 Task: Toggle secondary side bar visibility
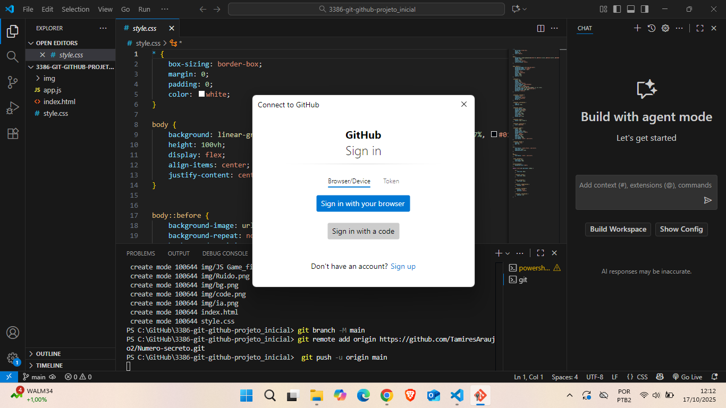coord(645,9)
